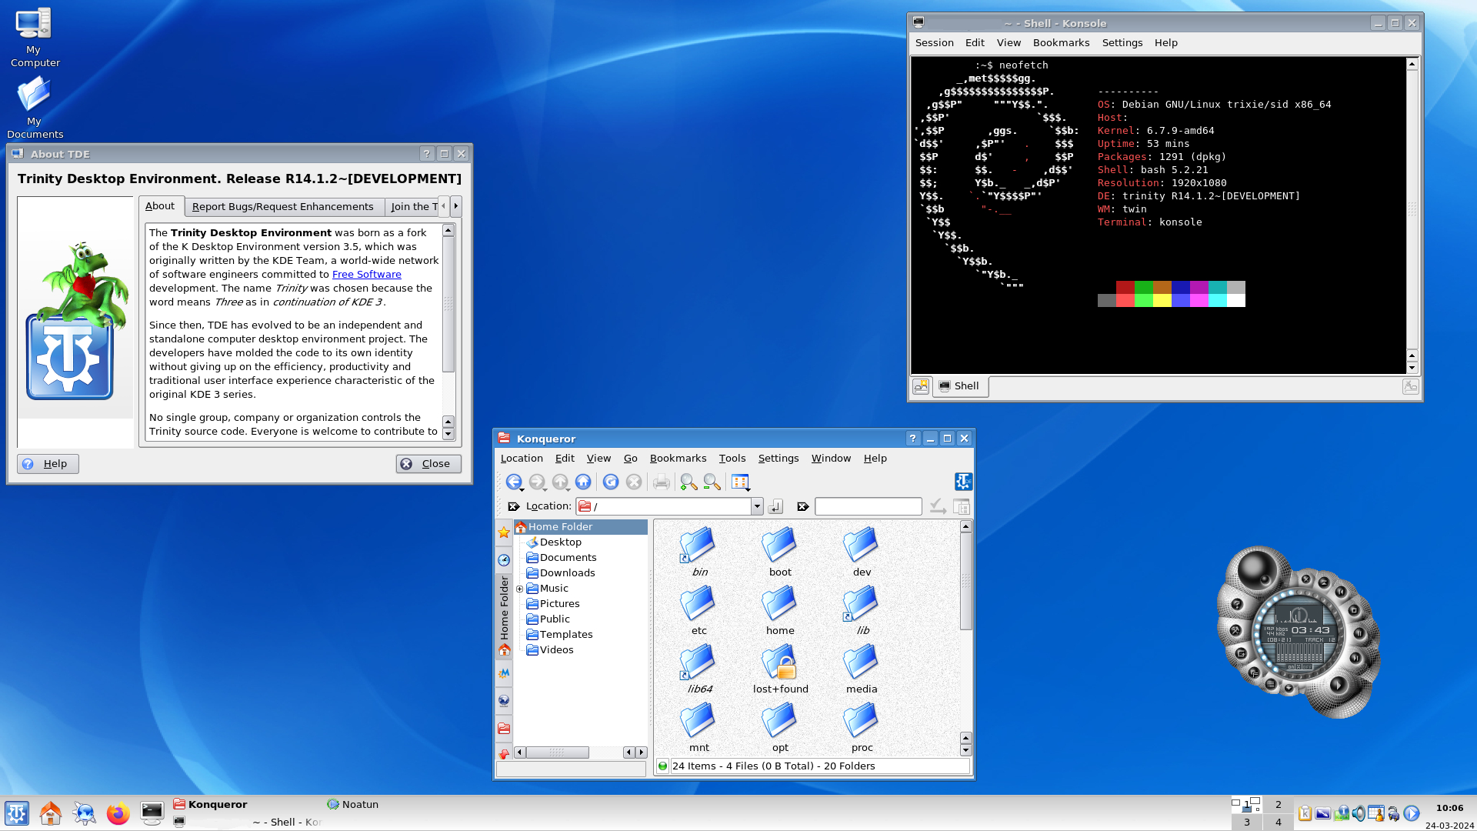1477x831 pixels.
Task: Select the About tab in About TDE
Action: [160, 205]
